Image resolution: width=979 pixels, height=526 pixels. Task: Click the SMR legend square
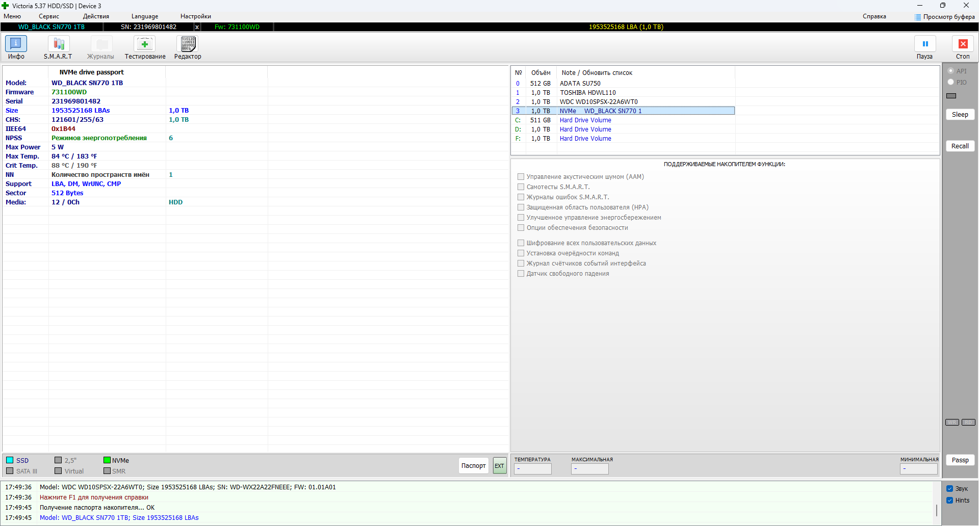[x=107, y=471]
